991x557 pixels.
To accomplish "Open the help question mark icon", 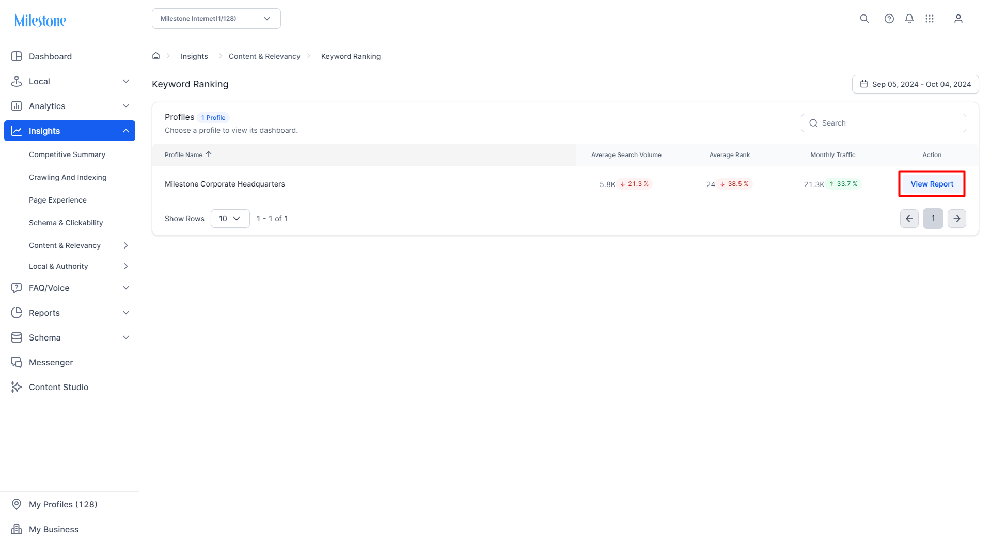I will (x=889, y=19).
